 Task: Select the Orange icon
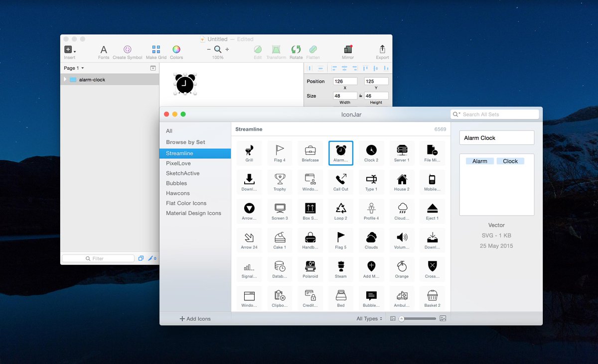point(402,269)
